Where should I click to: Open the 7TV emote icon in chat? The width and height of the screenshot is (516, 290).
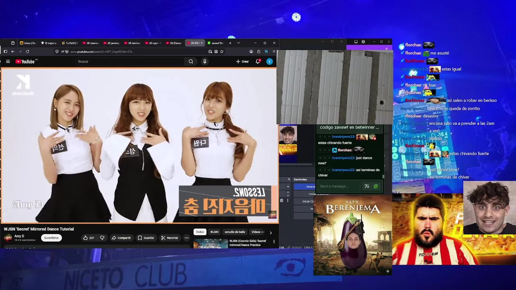coord(367,186)
